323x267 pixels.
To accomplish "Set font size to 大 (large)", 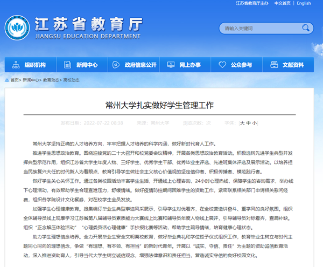I will [242, 123].
